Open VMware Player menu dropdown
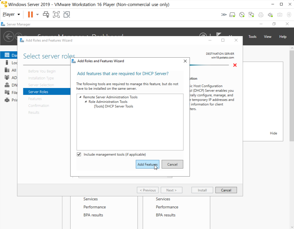Image resolution: width=294 pixels, height=229 pixels. pyautogui.click(x=11, y=14)
